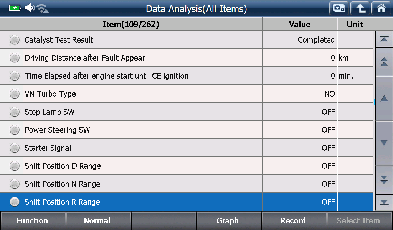Image resolution: width=393 pixels, height=230 pixels.
Task: Page down with double down arrow
Action: click(x=384, y=180)
